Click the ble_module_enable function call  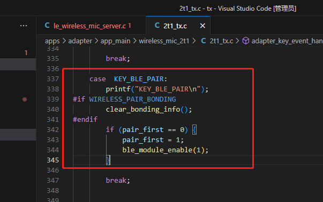[x=157, y=150]
